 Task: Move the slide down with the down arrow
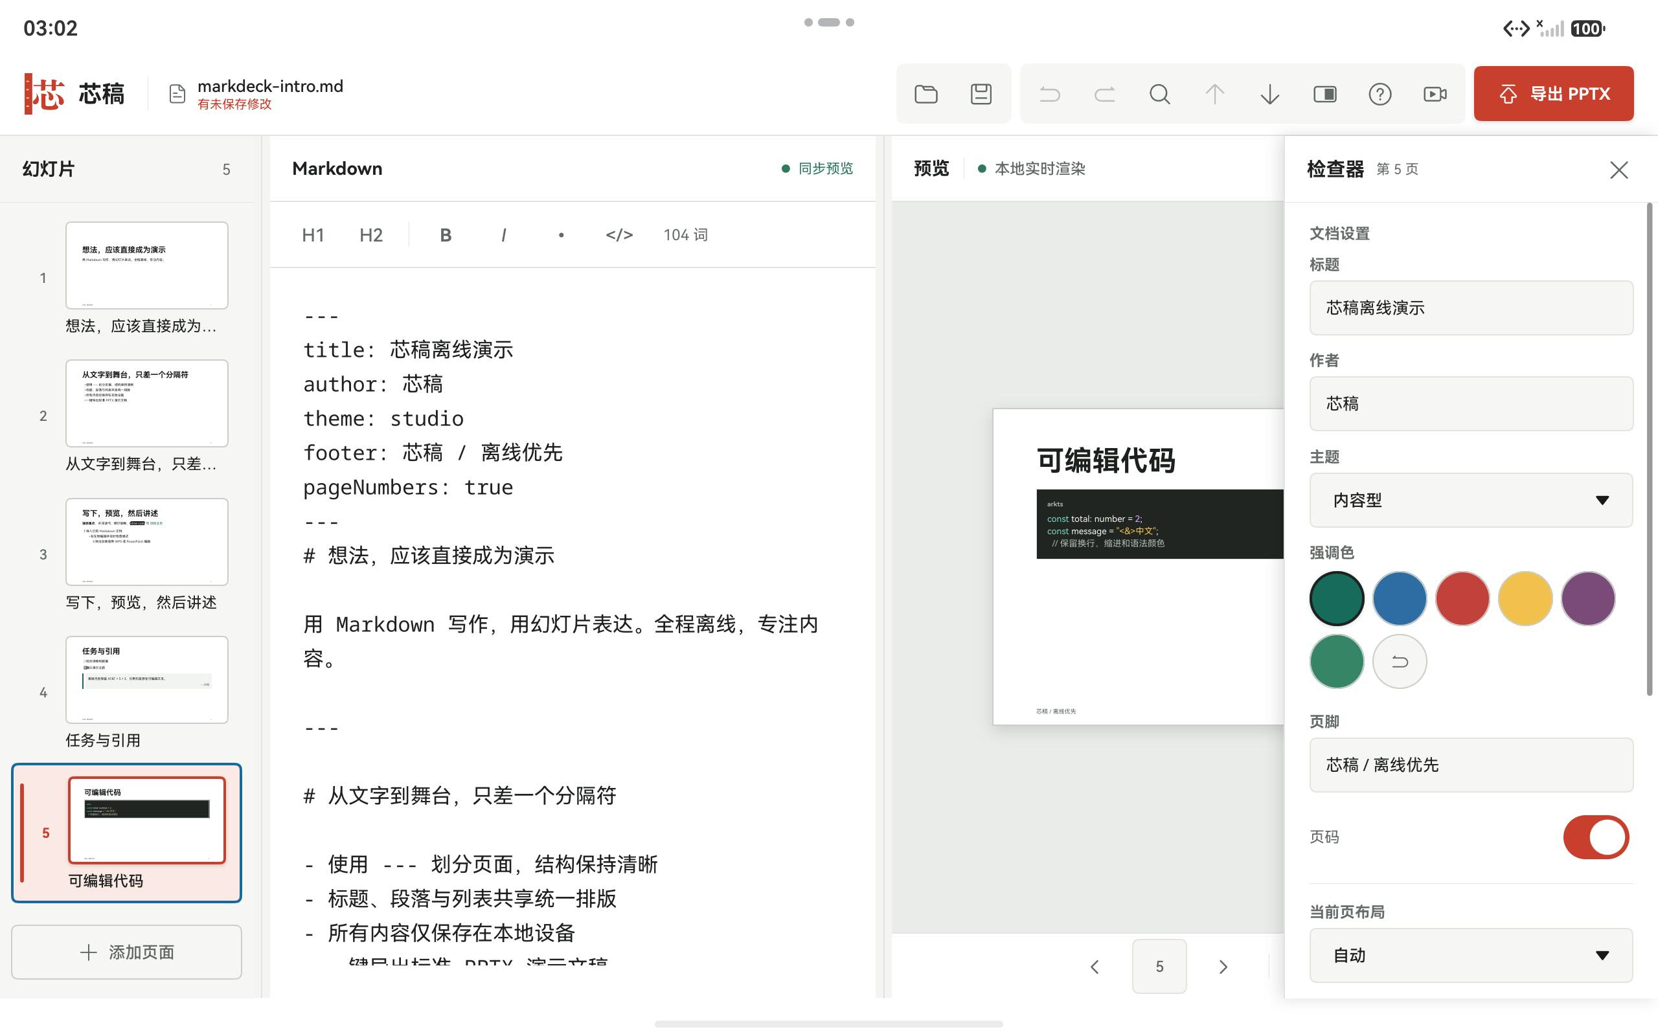1269,94
